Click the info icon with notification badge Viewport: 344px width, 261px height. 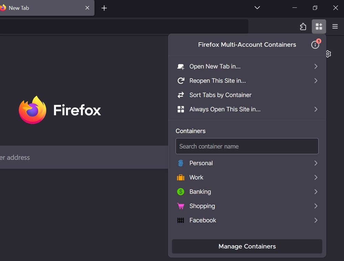[315, 45]
